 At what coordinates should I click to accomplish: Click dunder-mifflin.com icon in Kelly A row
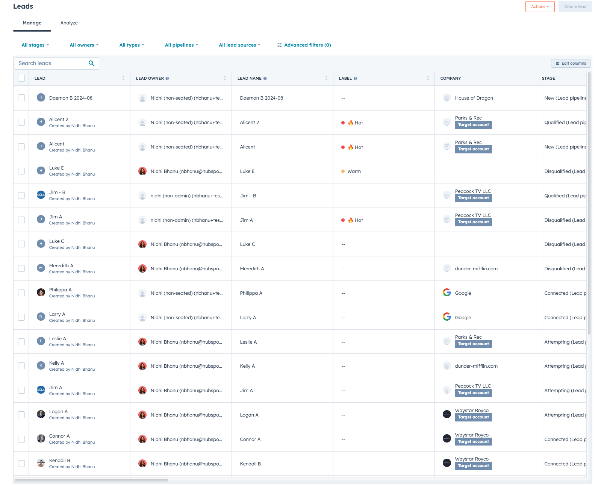coord(447,366)
